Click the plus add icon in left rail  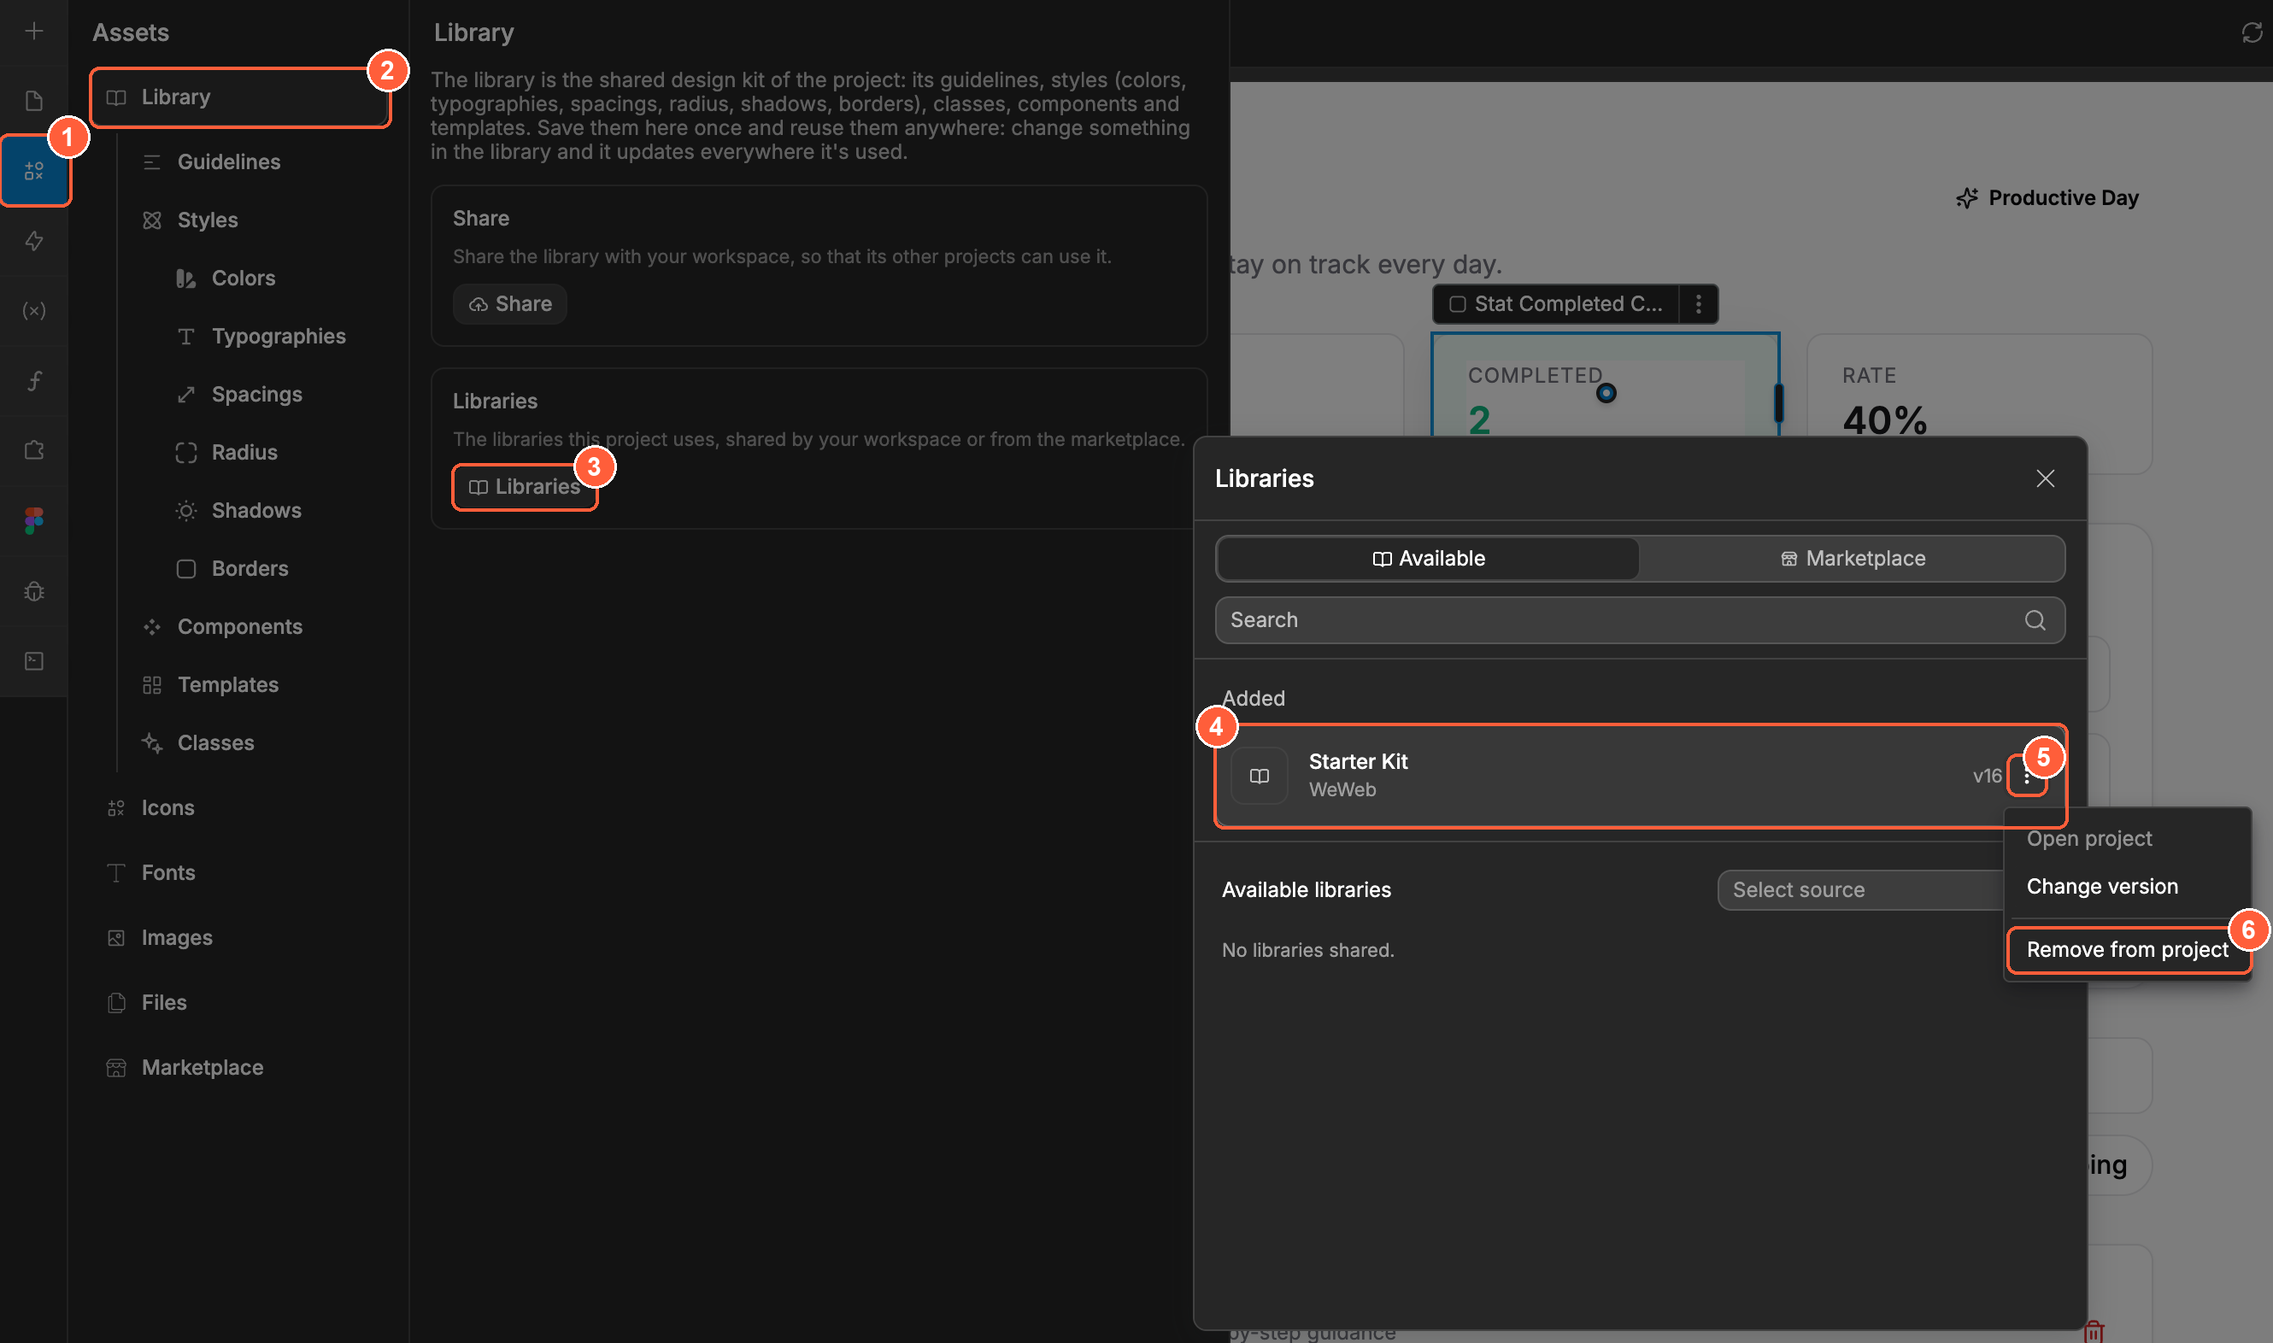pyautogui.click(x=33, y=32)
